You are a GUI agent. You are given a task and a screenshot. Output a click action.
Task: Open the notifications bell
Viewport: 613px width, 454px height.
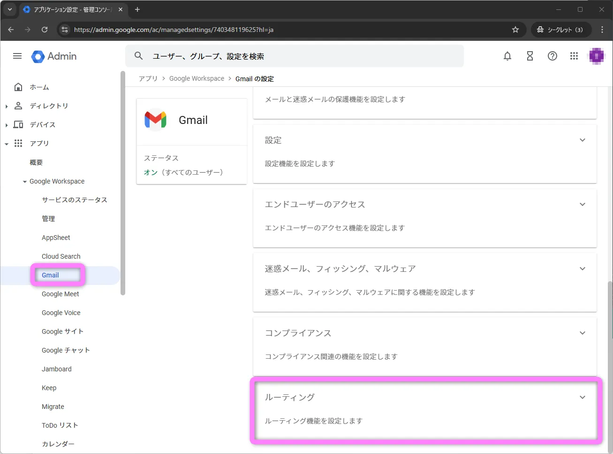[x=507, y=56]
